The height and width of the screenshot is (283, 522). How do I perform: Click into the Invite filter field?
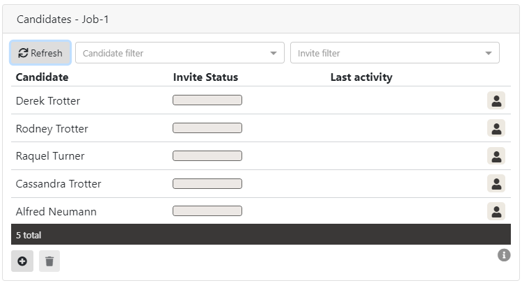click(x=386, y=53)
